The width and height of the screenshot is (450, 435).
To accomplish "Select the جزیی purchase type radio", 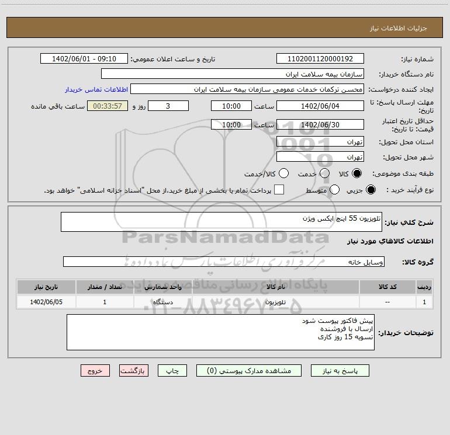I will (371, 190).
